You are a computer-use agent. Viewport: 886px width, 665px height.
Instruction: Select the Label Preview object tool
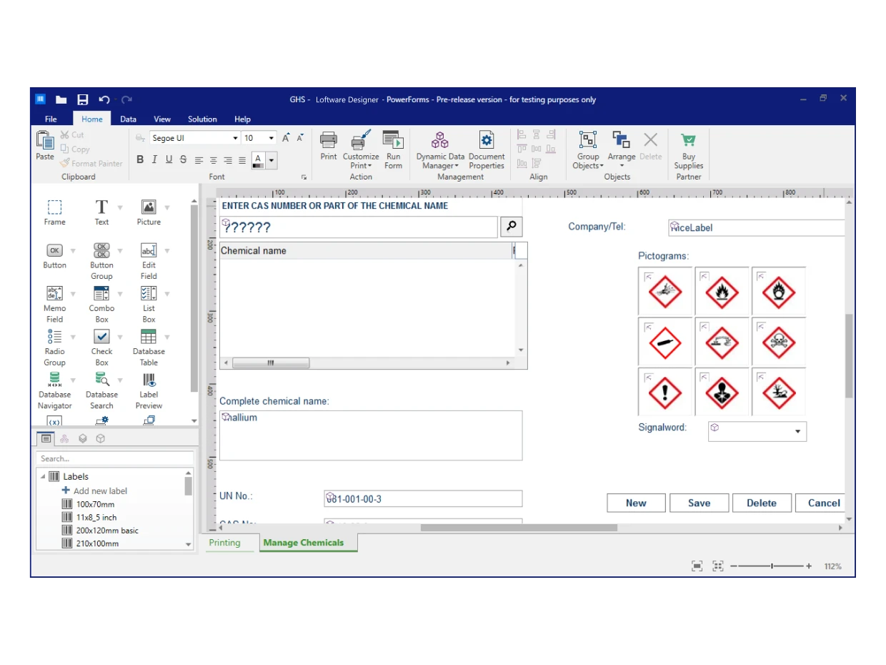coord(149,380)
